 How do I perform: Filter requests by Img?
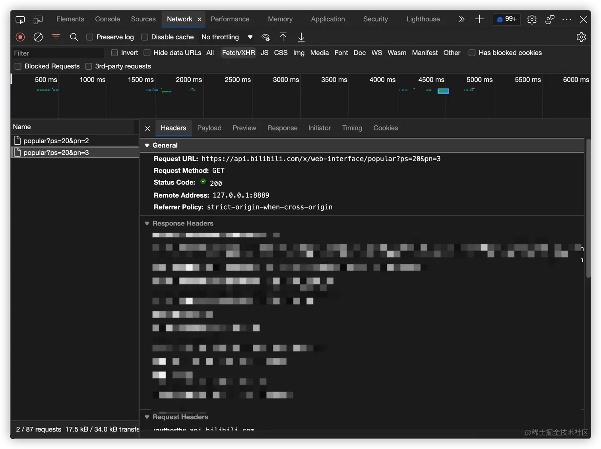point(299,53)
